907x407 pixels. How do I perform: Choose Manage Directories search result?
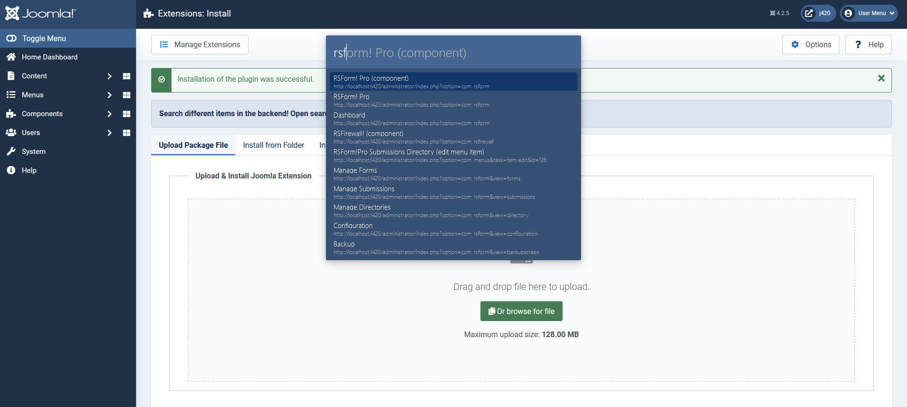coord(453,210)
